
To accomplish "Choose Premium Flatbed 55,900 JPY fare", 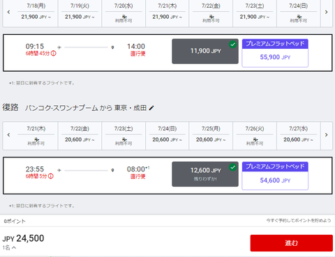I will [275, 53].
